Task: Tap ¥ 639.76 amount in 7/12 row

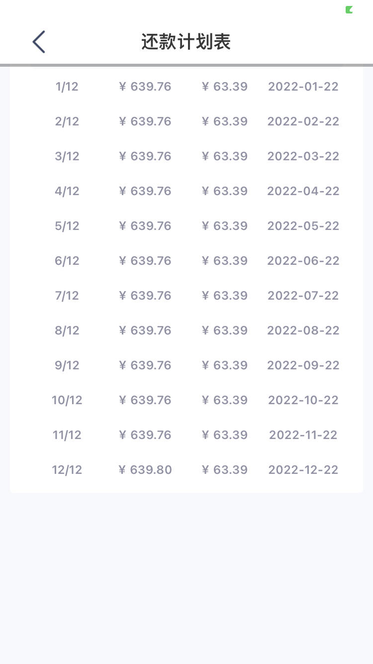Action: [145, 296]
